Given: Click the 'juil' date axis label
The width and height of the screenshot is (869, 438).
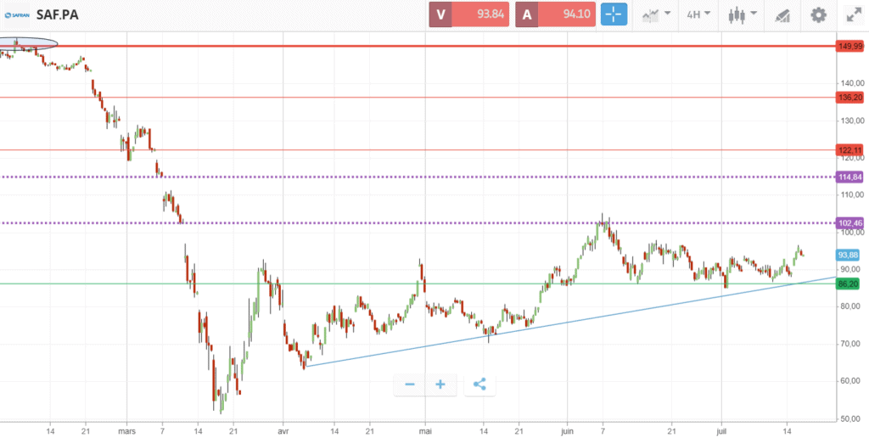Looking at the screenshot, I should tap(721, 430).
